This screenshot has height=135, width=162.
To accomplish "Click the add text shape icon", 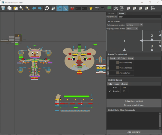I will [103, 8].
